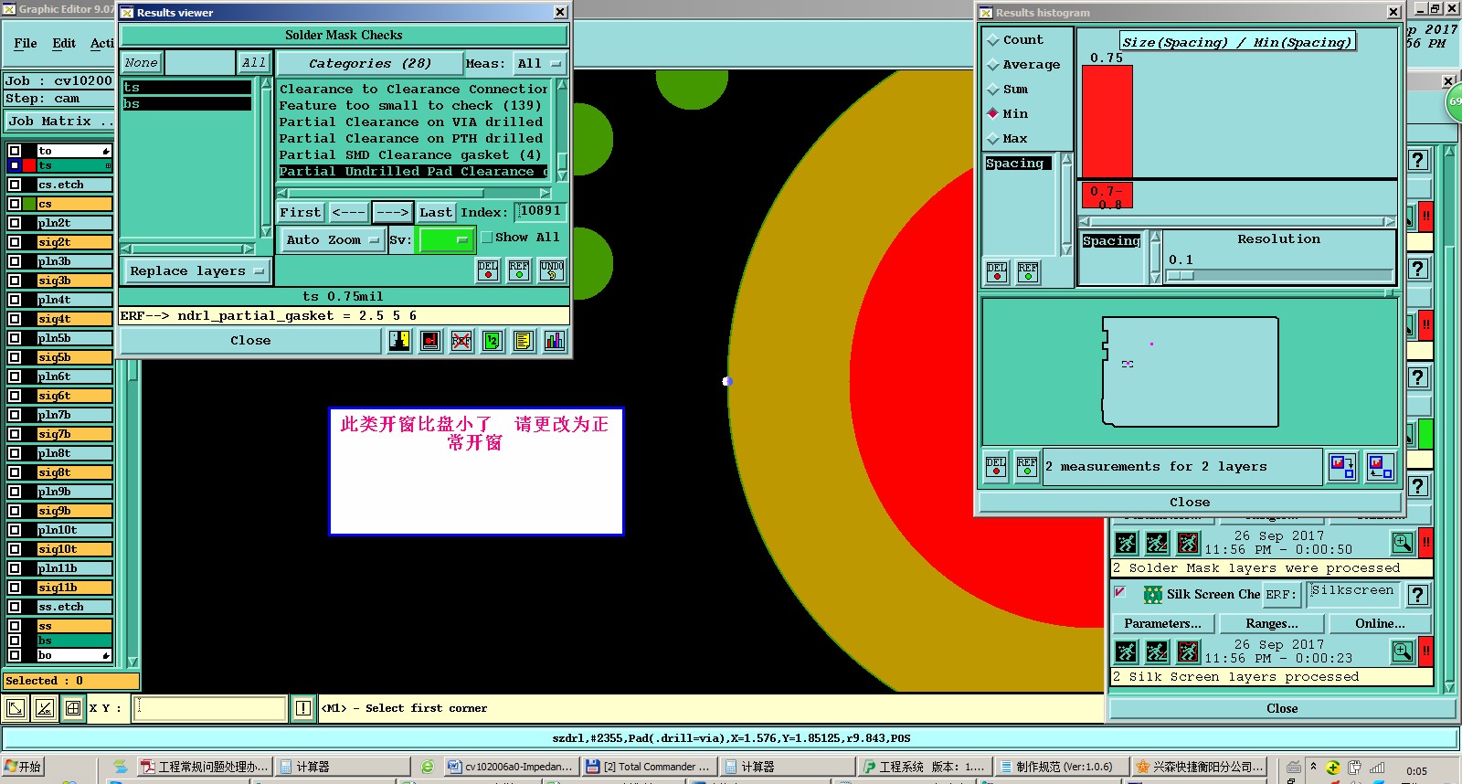This screenshot has width=1462, height=784.
Task: Open the Meas All dropdown
Action: 540,64
